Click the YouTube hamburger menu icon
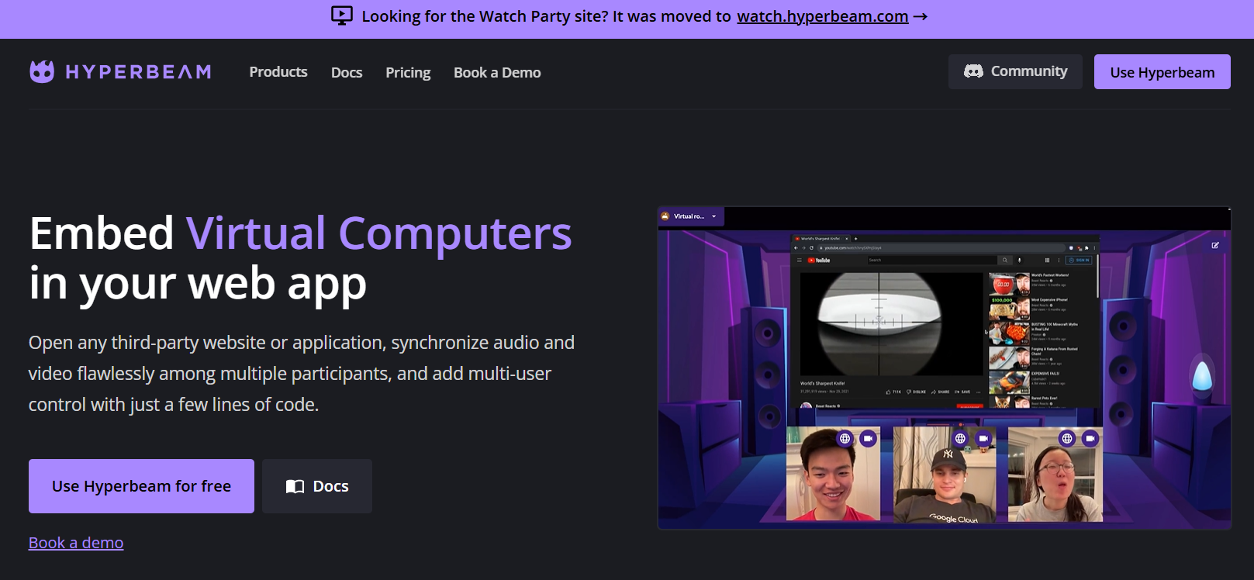The height and width of the screenshot is (580, 1254). click(x=800, y=261)
